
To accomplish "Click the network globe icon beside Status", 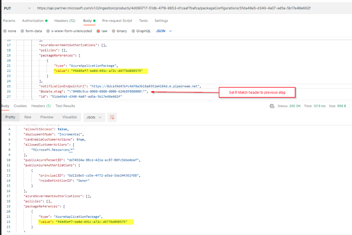I will [x=272, y=106].
